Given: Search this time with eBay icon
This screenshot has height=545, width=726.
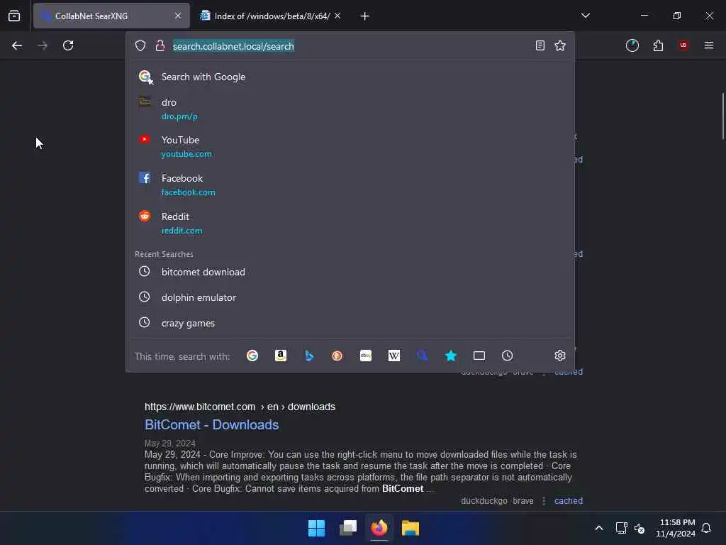Looking at the screenshot, I should pos(366,356).
